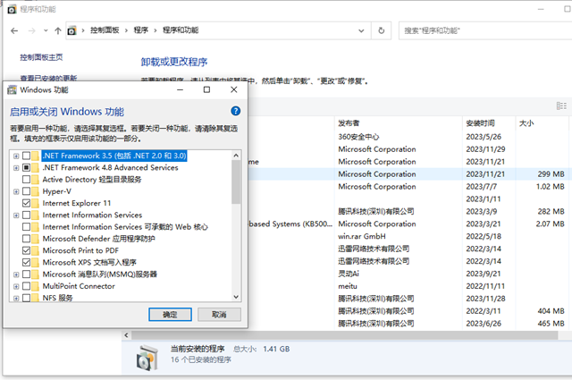Image resolution: width=572 pixels, height=380 pixels.
Task: Check the MultiPoint Connector checkbox
Action: point(26,286)
